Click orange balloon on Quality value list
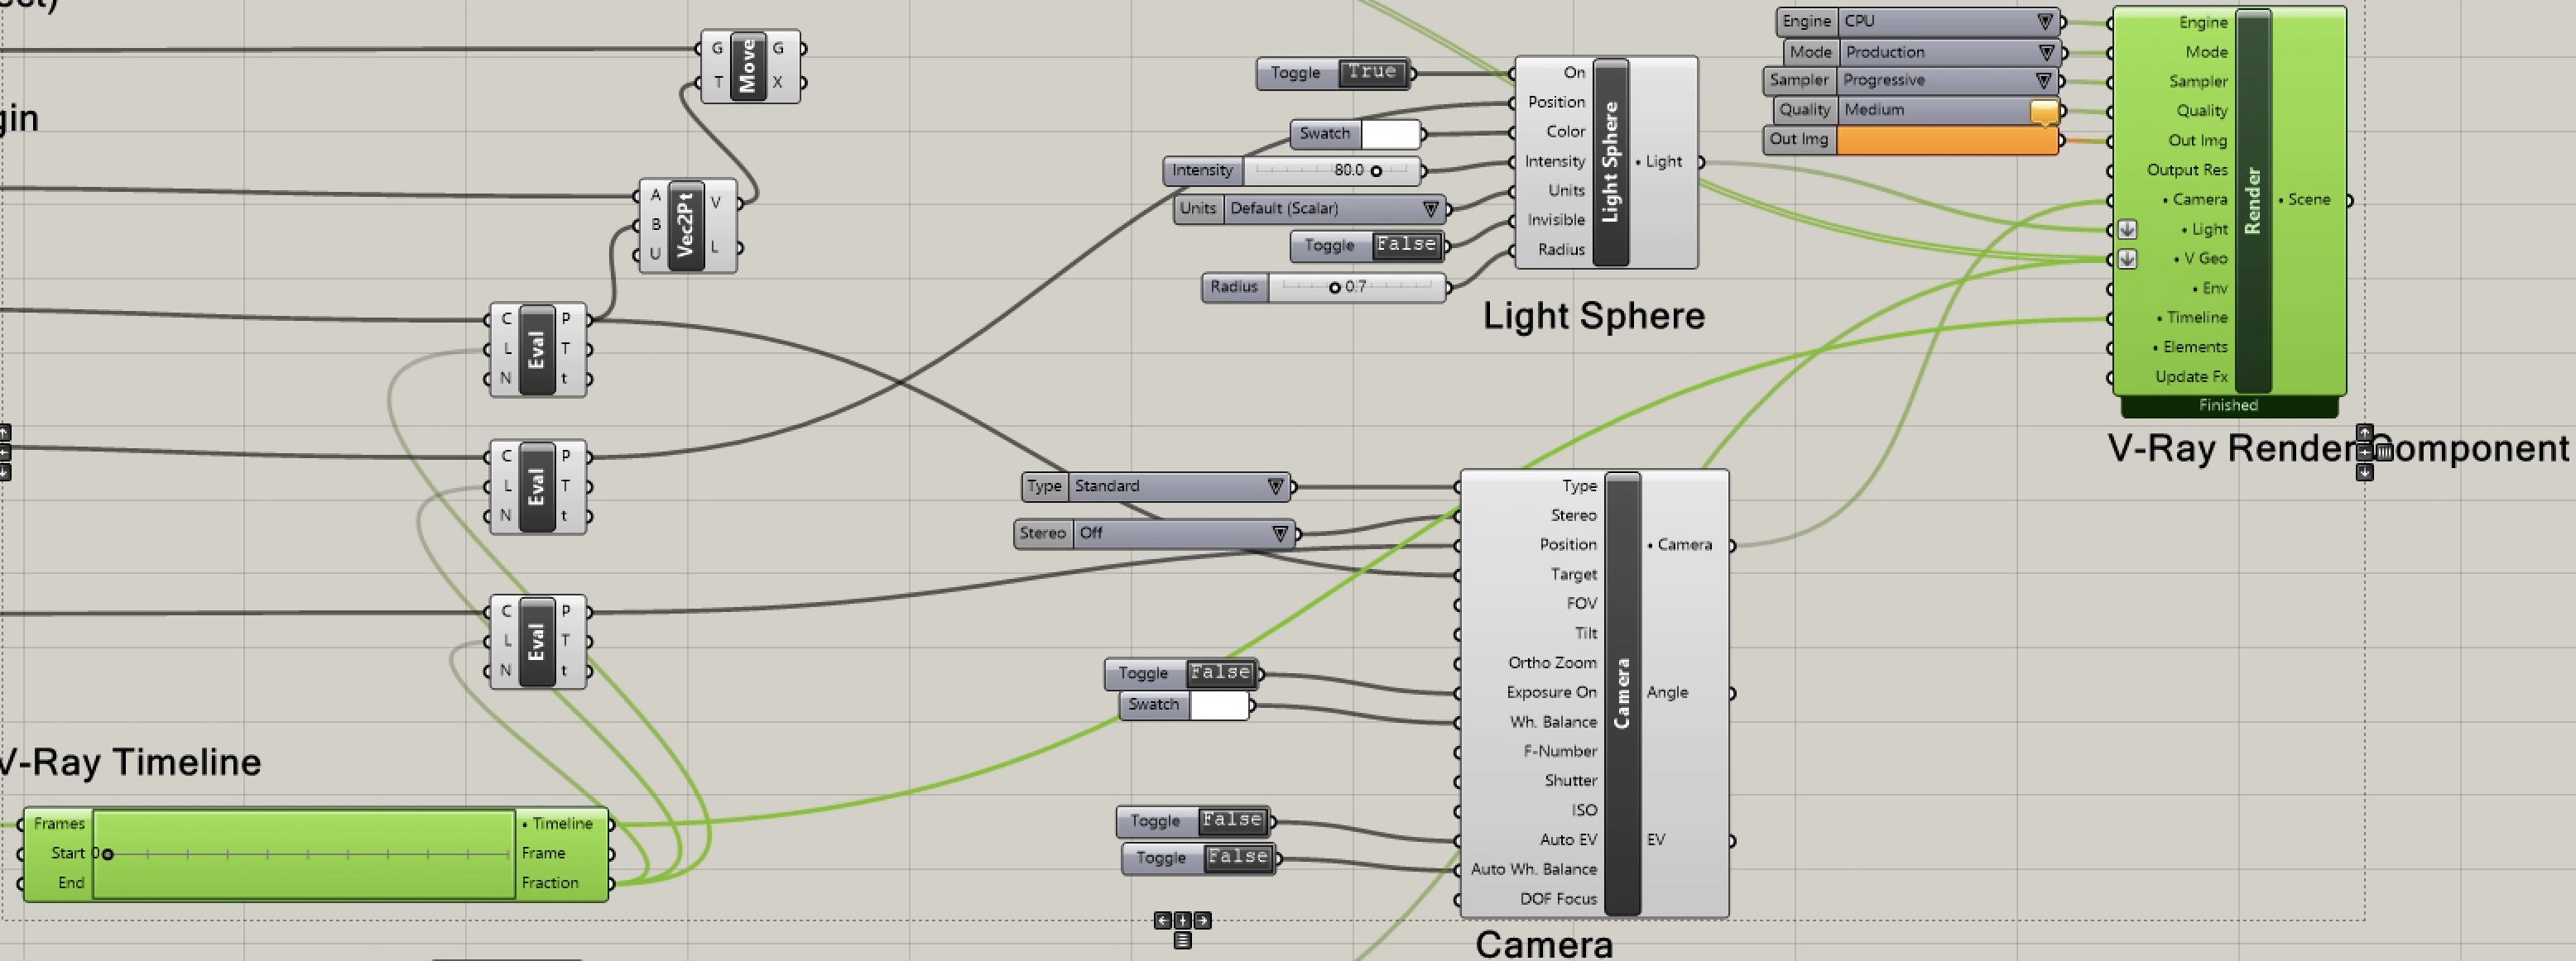Image resolution: width=2576 pixels, height=961 pixels. pyautogui.click(x=2044, y=112)
